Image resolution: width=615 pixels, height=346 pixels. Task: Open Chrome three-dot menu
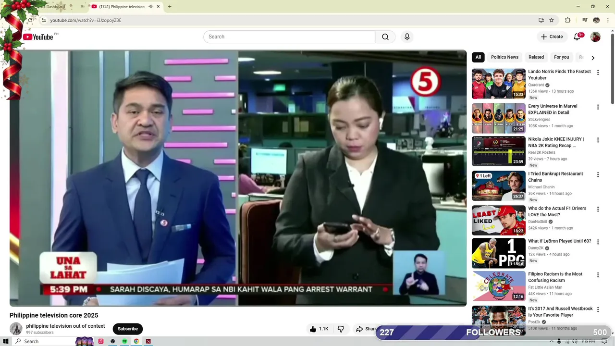(x=608, y=20)
